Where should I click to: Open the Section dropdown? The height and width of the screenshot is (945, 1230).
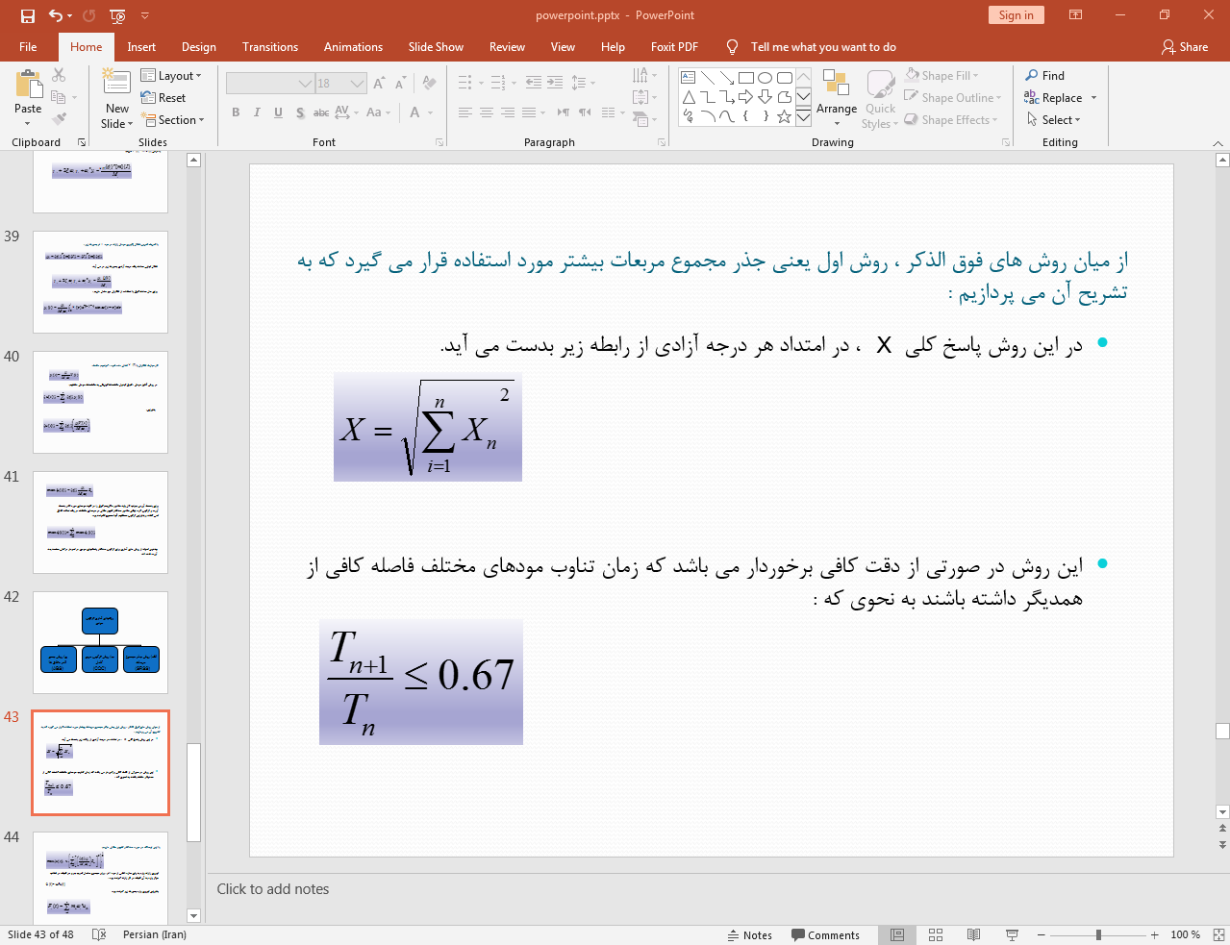[173, 119]
